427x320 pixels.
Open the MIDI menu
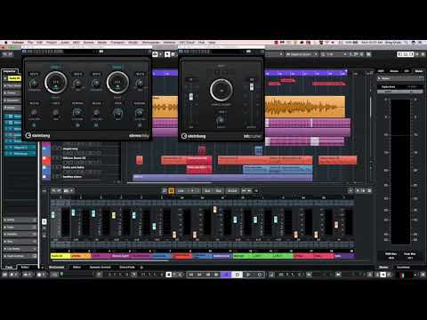pyautogui.click(x=77, y=43)
